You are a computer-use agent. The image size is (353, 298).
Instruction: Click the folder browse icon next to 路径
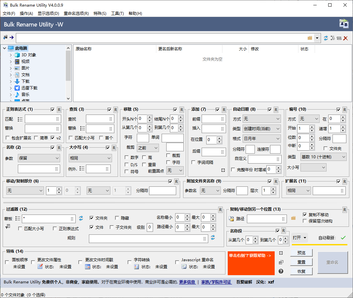(x=293, y=218)
